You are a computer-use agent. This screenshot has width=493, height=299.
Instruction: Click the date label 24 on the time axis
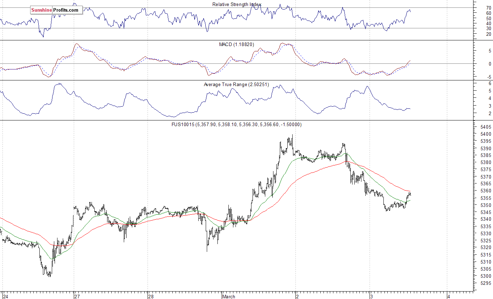5,297
